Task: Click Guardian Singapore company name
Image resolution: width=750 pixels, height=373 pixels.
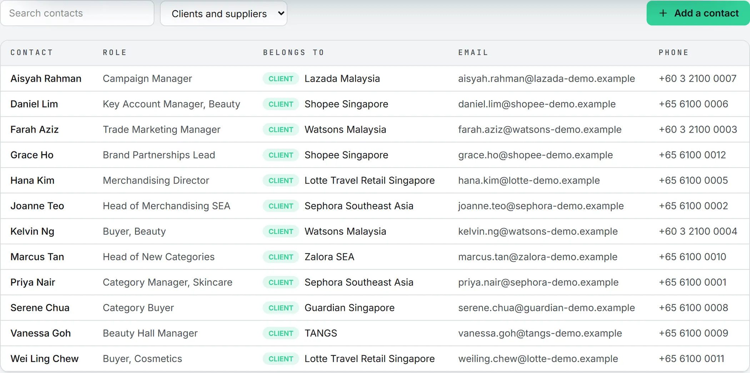Action: click(x=350, y=308)
